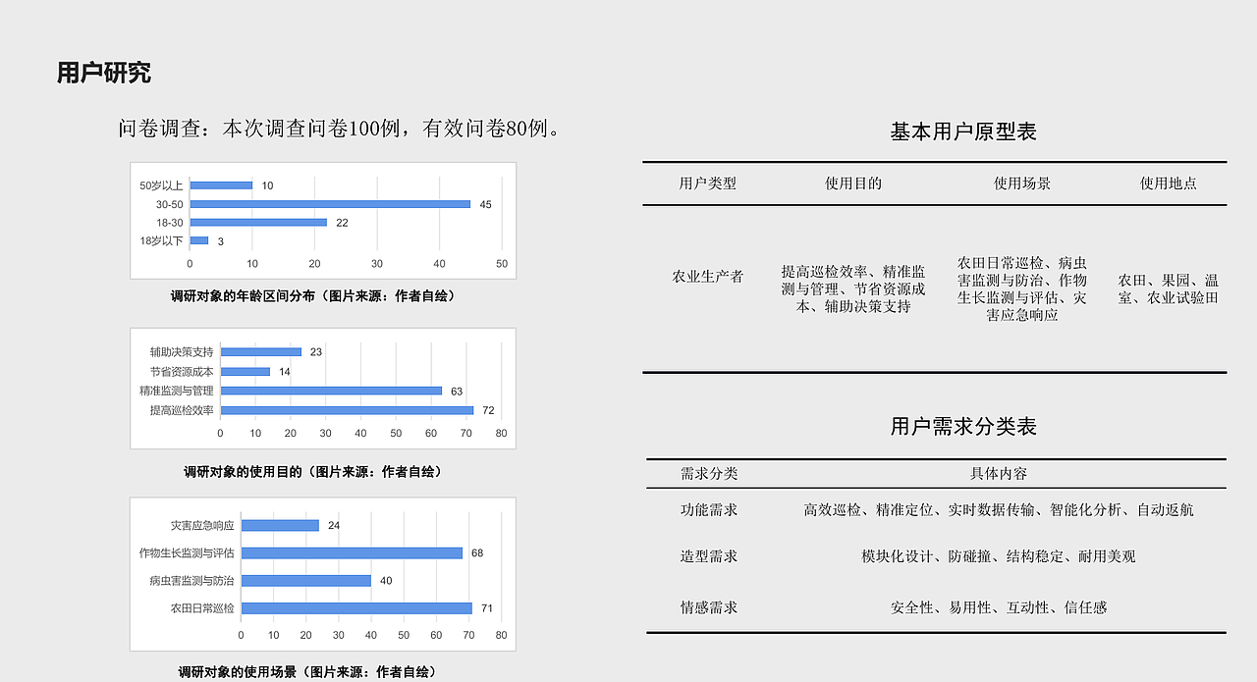Click the 基本用户原型表 table title
Screen dimensions: 1257x682
(966, 131)
